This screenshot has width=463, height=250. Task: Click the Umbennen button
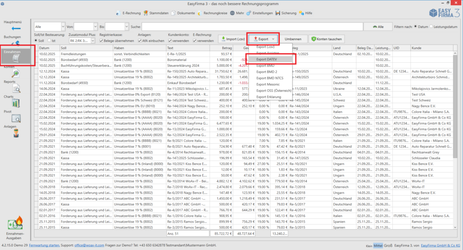click(x=293, y=39)
